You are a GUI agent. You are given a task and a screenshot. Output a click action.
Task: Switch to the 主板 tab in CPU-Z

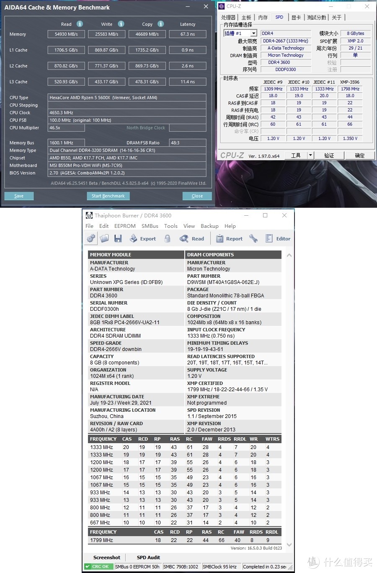coord(246,18)
